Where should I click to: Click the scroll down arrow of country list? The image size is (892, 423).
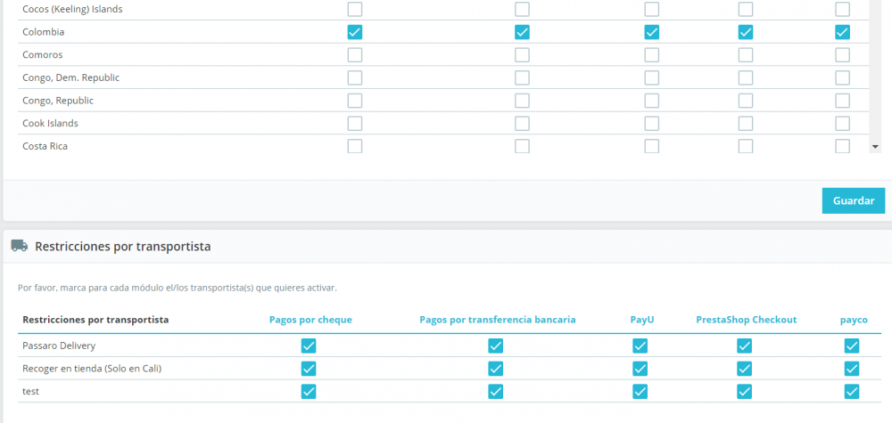click(875, 146)
